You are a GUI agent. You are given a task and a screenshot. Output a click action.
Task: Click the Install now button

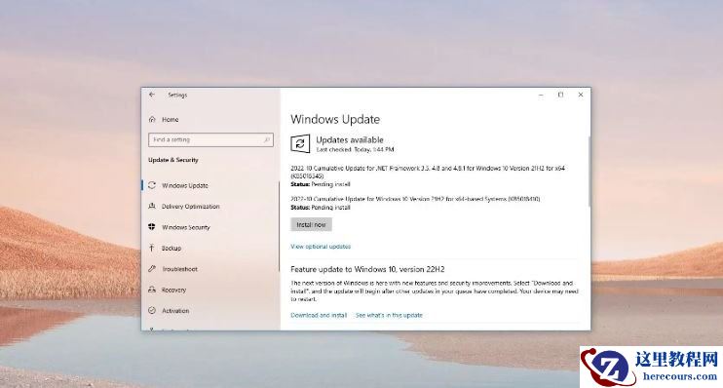pos(311,224)
